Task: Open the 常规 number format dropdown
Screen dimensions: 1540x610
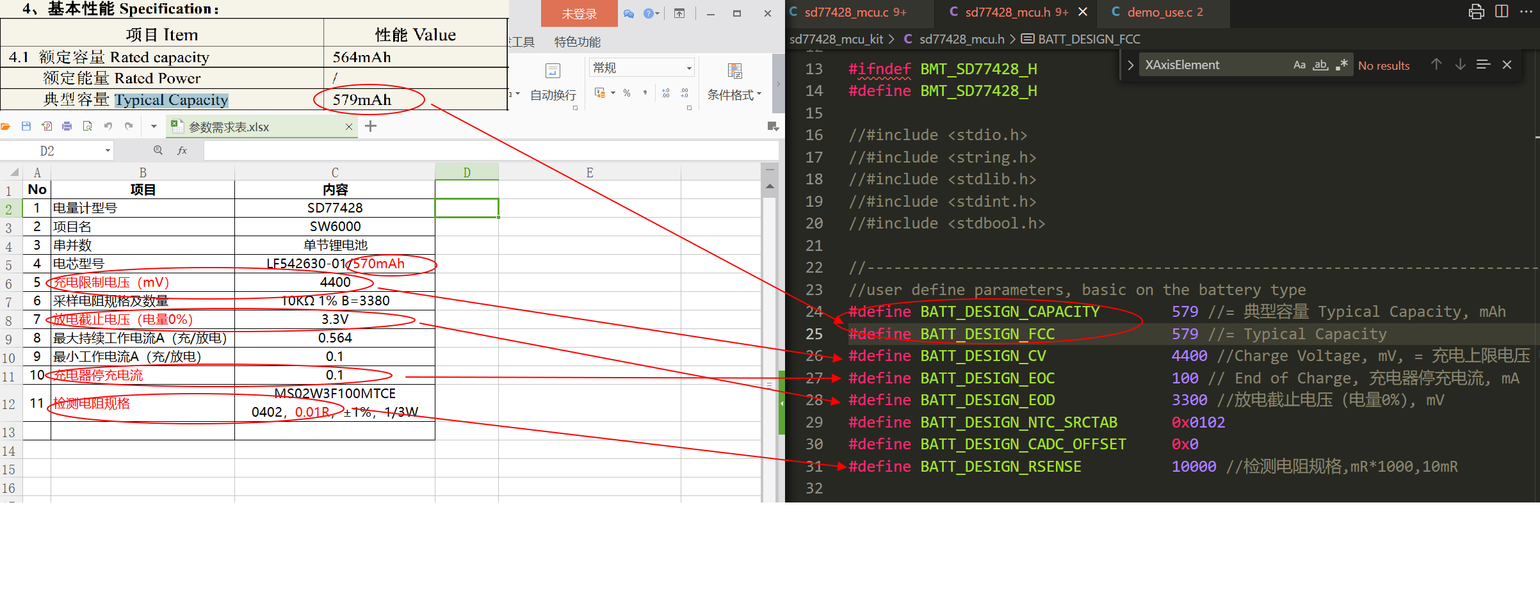Action: (x=642, y=68)
